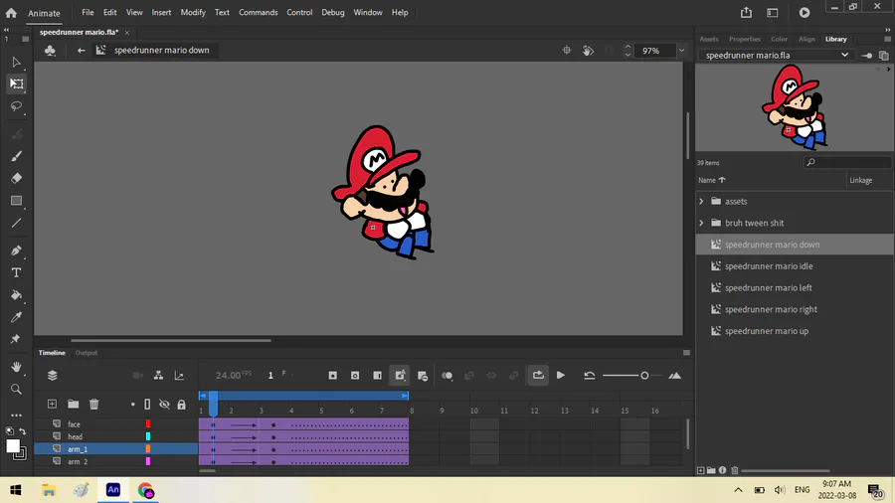Click the Center Stage icon
This screenshot has height=503, width=895.
click(x=566, y=50)
